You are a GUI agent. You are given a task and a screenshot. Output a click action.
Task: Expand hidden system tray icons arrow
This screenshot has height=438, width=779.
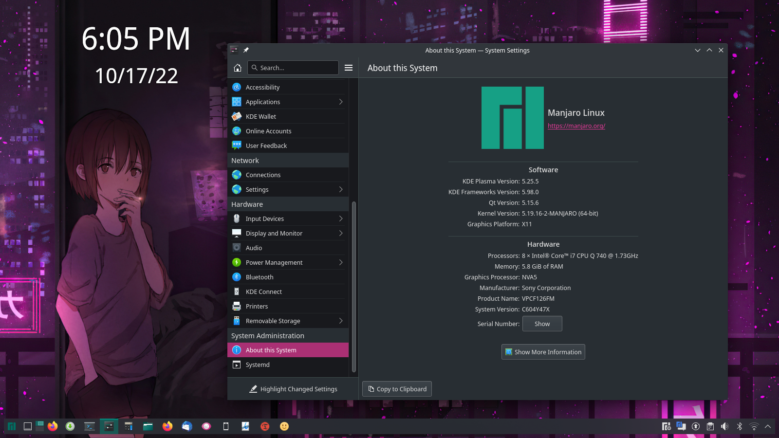click(x=768, y=426)
